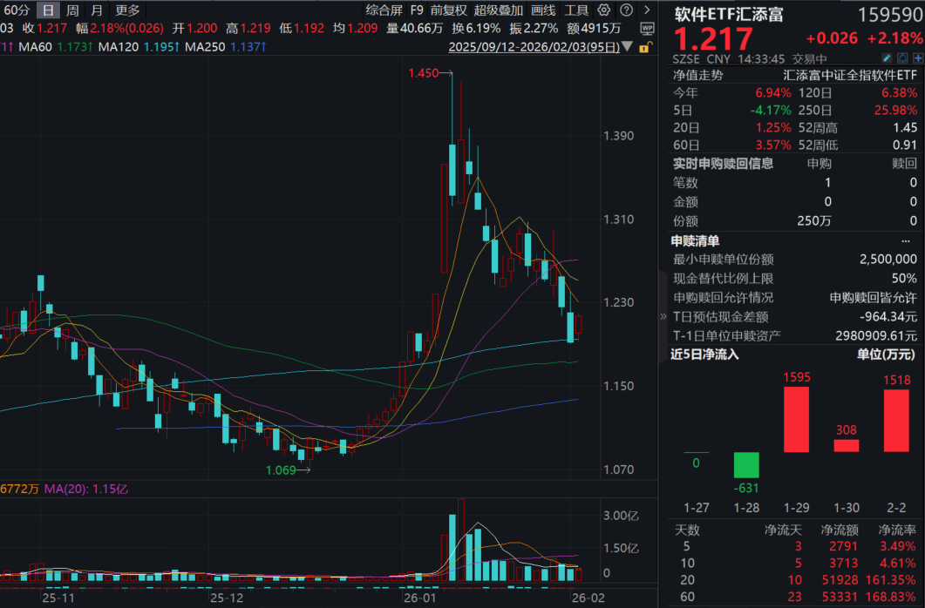Open the 工具 tools menu
The image size is (925, 608).
(x=576, y=10)
